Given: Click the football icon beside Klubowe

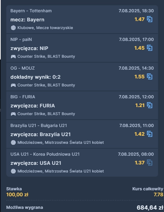Looking at the screenshot, I should pyautogui.click(x=13, y=28).
